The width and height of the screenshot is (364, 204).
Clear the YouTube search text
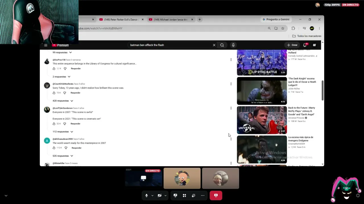coord(214,45)
